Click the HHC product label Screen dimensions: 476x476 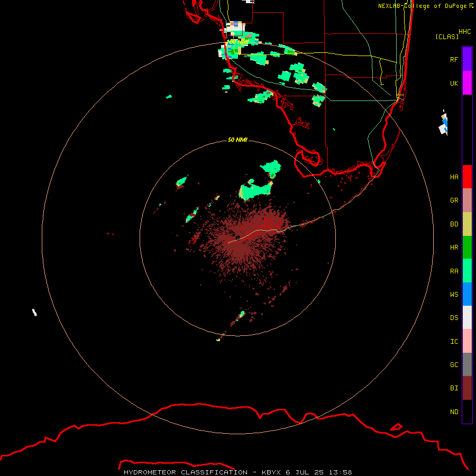(x=465, y=32)
